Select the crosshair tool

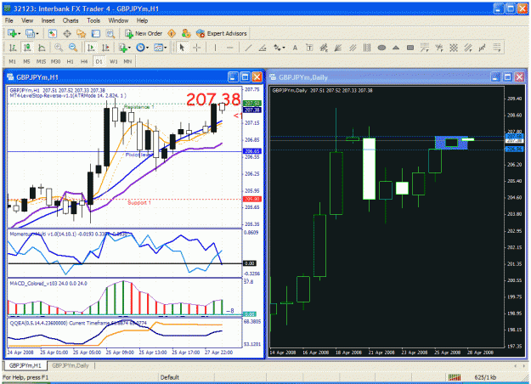click(196, 48)
